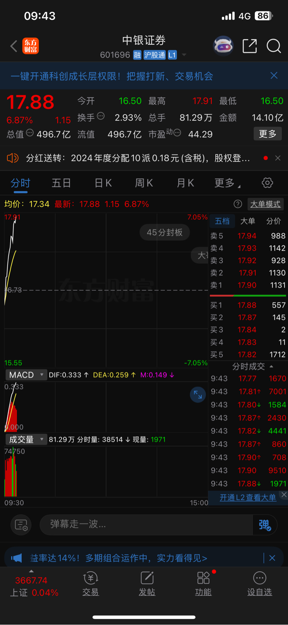
Task: Dismiss the 分红送转 notice
Action: (278, 158)
